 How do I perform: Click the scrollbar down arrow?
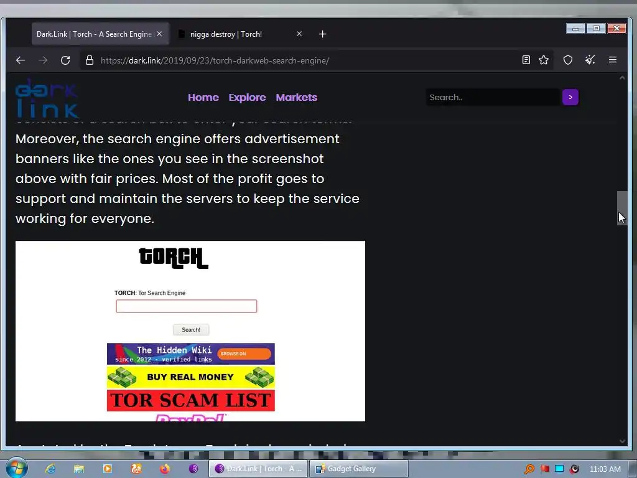click(x=622, y=441)
